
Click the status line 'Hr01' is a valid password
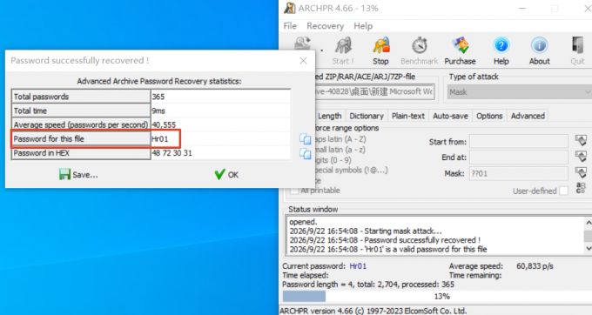click(388, 250)
